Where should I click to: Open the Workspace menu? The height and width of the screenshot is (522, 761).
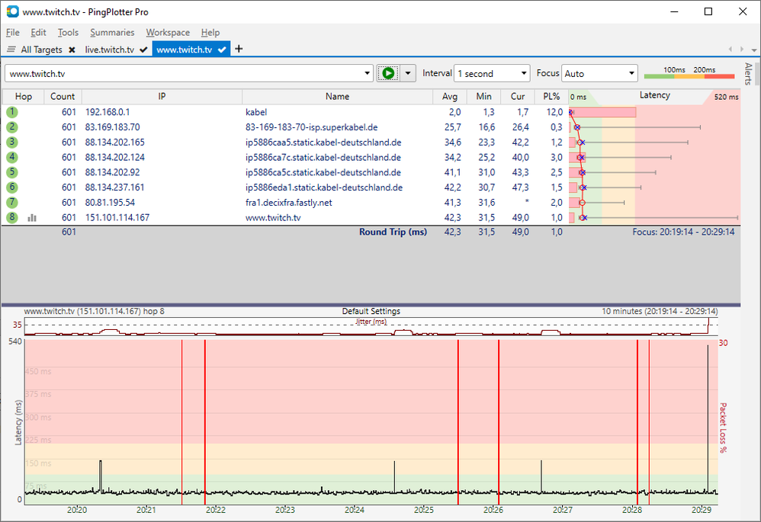tap(168, 33)
